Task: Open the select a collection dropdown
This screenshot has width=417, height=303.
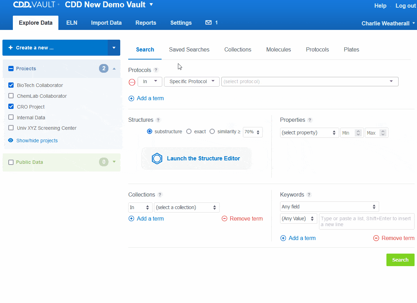Action: pos(187,208)
